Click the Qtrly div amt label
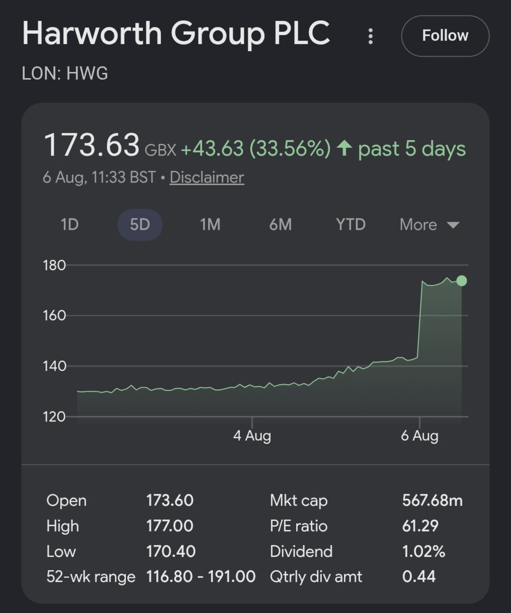Viewport: 511px width, 613px height. point(316,577)
